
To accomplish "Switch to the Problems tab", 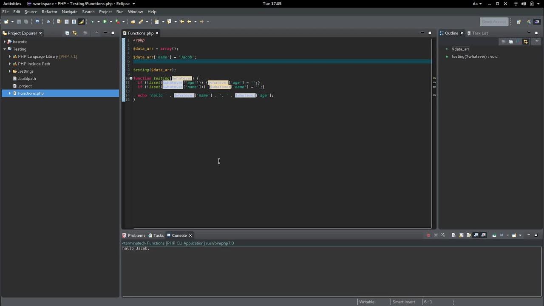I will pyautogui.click(x=134, y=235).
